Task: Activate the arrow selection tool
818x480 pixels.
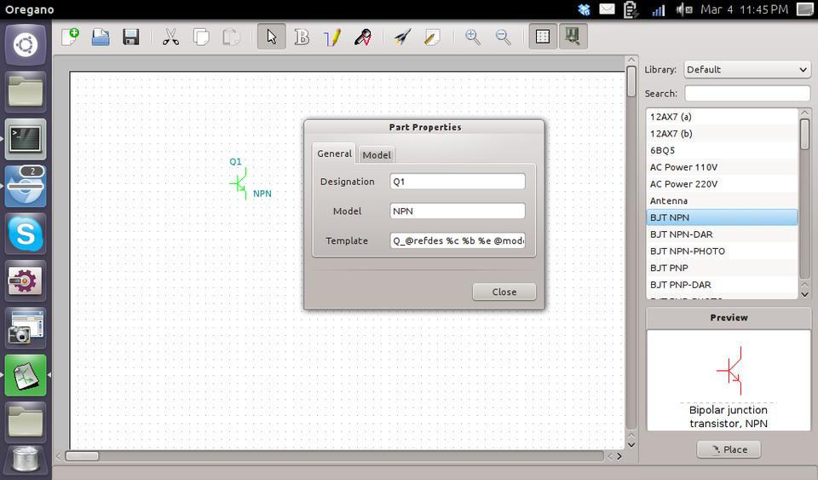Action: pyautogui.click(x=271, y=38)
